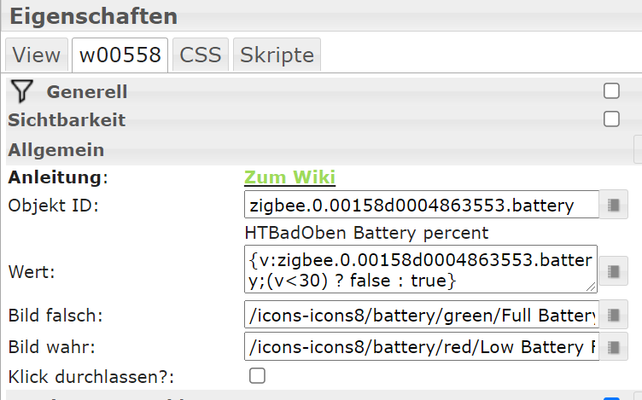The width and height of the screenshot is (642, 400).
Task: Open the Objekt ID selection dialog button
Action: tap(613, 205)
